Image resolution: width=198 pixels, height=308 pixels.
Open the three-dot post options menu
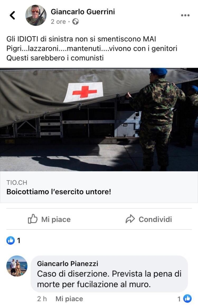click(x=185, y=15)
